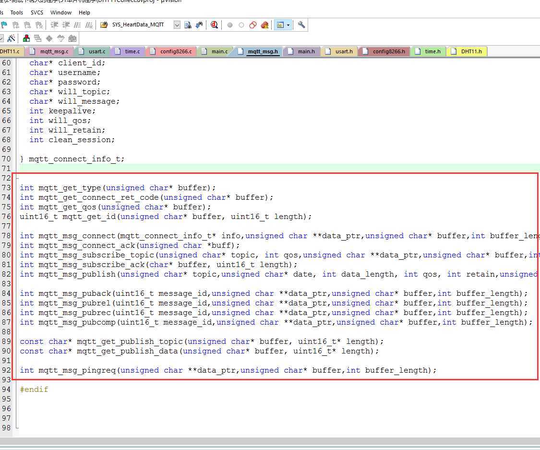This screenshot has width=540, height=450.
Task: Open the Help menu
Action: pyautogui.click(x=84, y=12)
